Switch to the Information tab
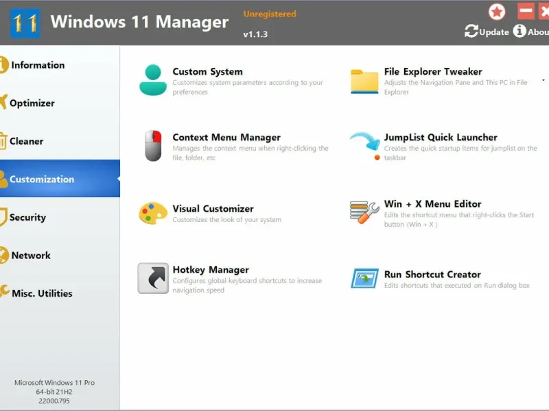549x411 pixels. pos(38,65)
